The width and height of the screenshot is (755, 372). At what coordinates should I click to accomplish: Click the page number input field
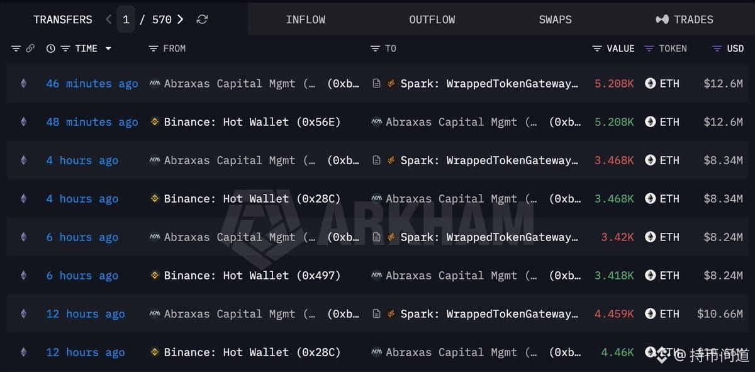pyautogui.click(x=126, y=20)
